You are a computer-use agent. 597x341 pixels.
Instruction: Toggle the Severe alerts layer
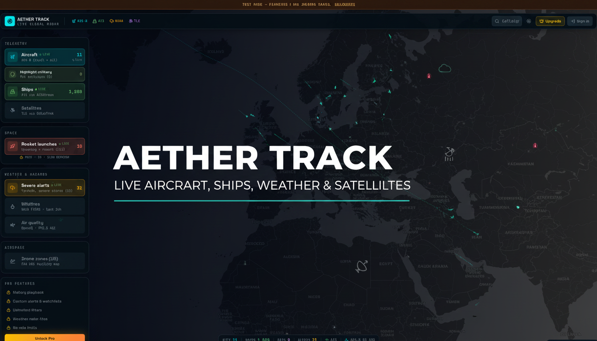coord(45,187)
